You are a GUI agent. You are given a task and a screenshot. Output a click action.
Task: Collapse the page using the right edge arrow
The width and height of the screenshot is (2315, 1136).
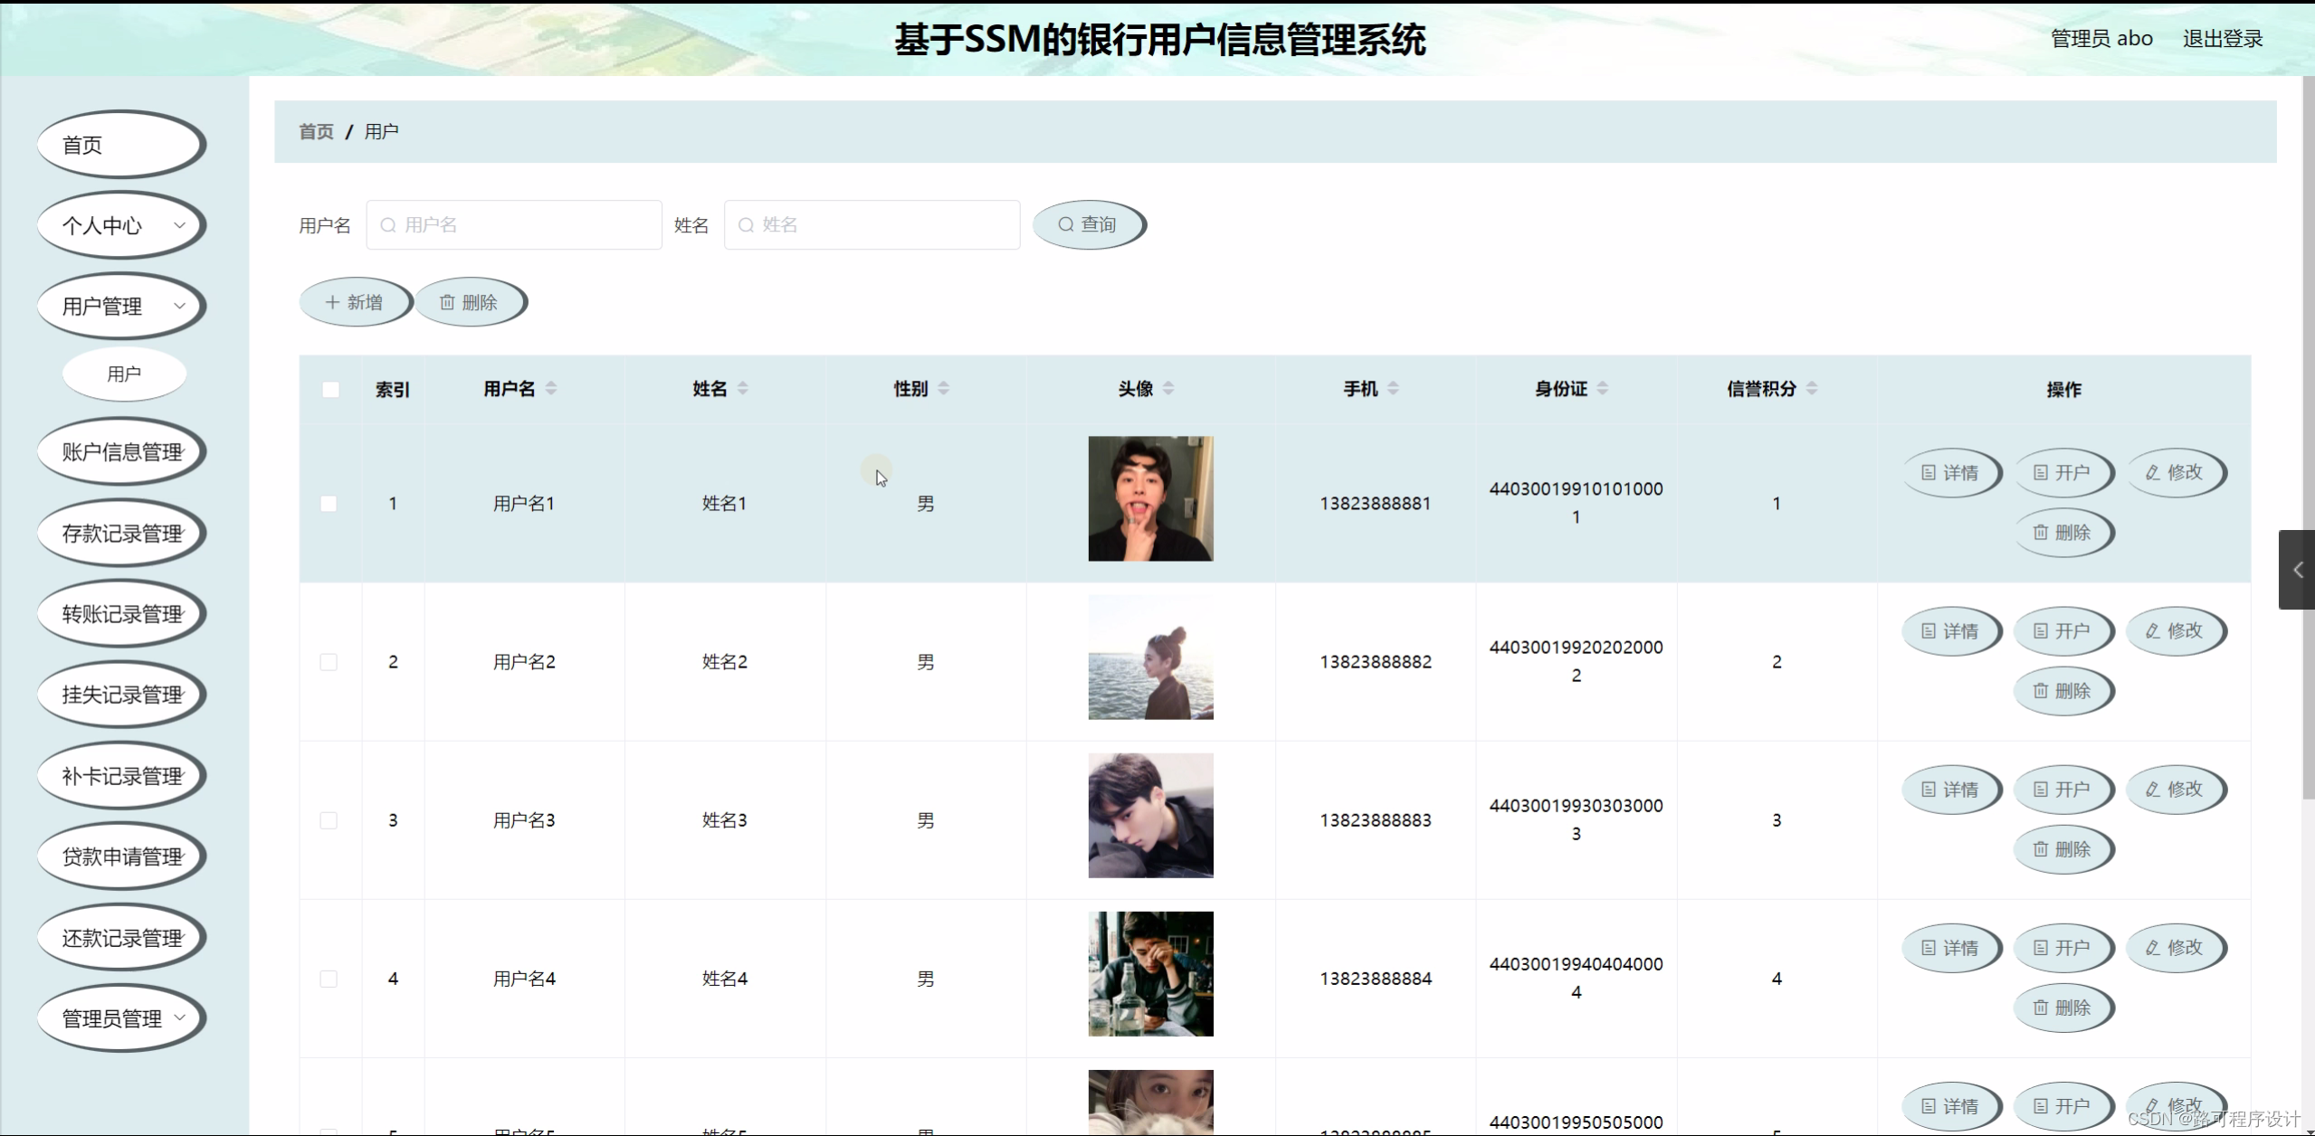[2297, 570]
